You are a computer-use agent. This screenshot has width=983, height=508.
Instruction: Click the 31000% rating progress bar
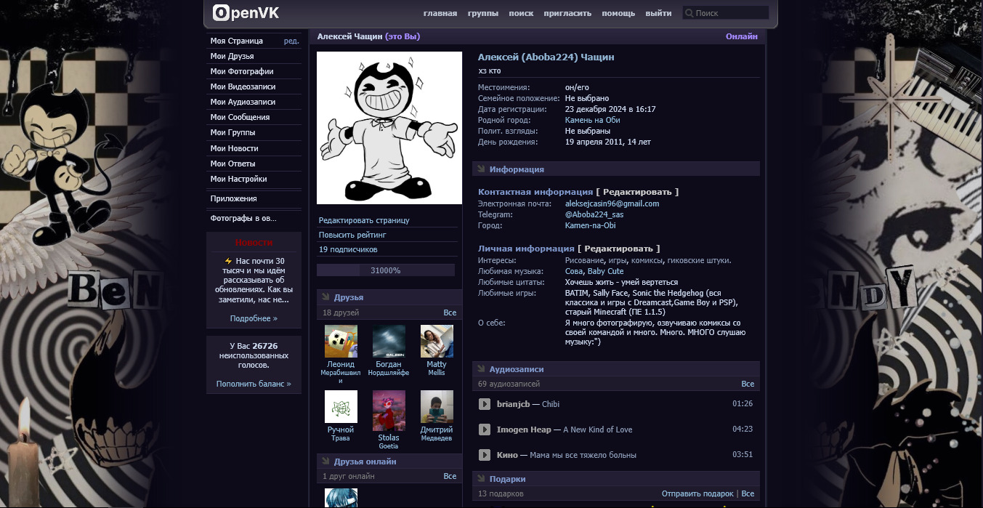pyautogui.click(x=386, y=270)
